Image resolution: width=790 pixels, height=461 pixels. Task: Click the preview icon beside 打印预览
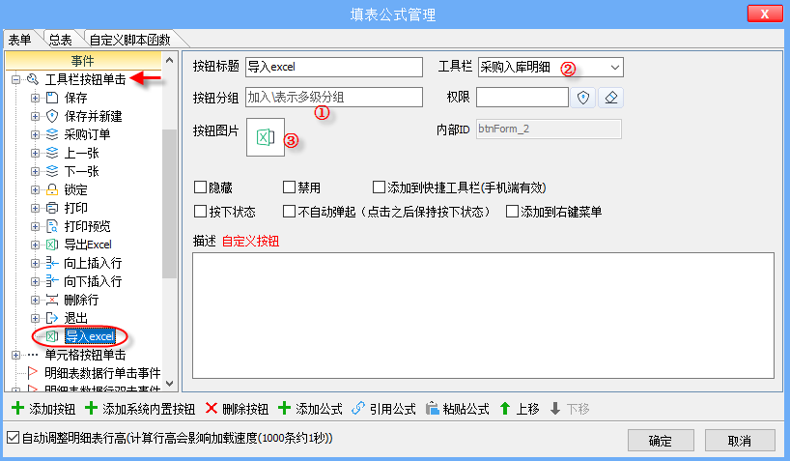52,226
